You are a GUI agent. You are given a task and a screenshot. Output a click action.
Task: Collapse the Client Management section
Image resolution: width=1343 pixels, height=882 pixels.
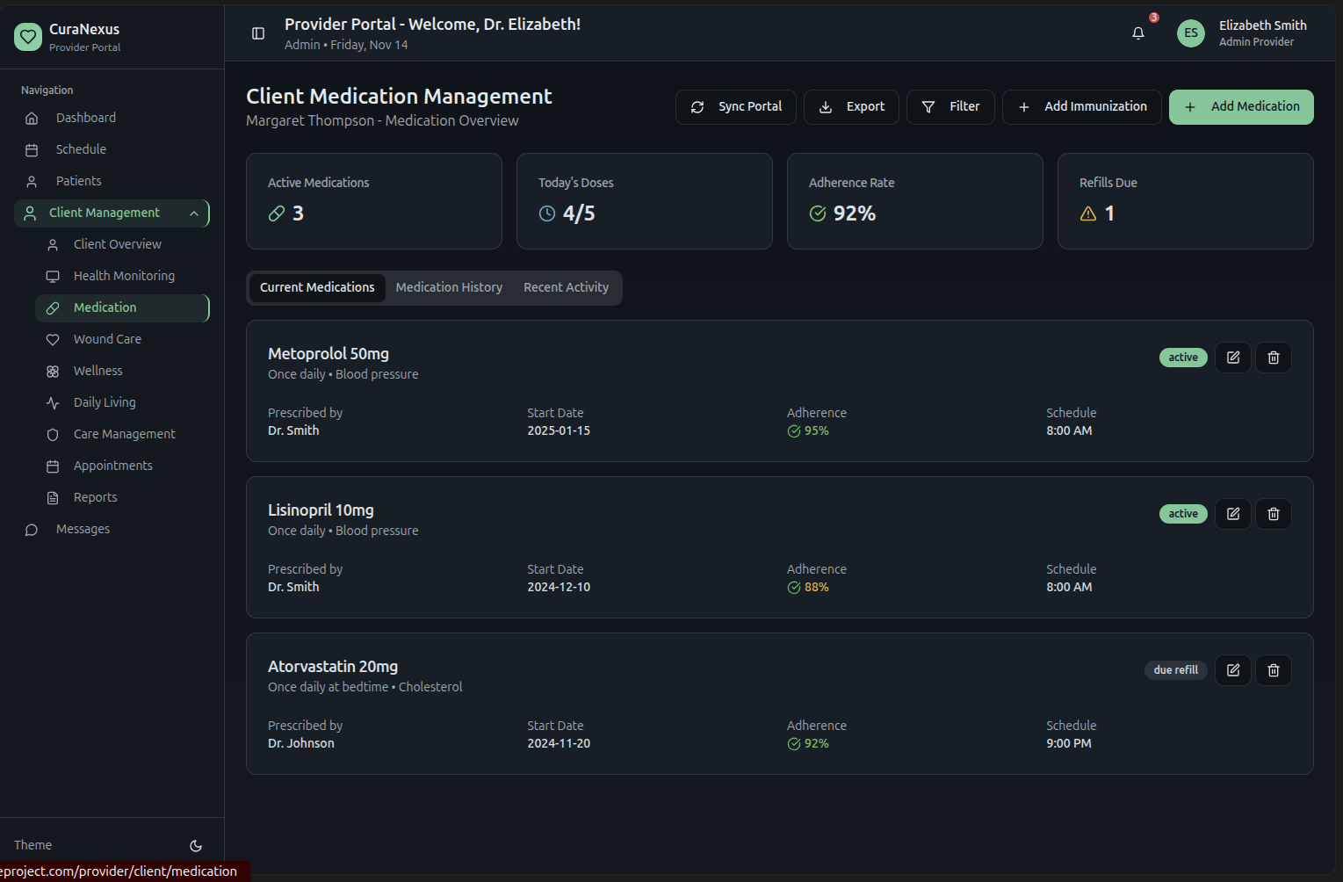(x=194, y=213)
